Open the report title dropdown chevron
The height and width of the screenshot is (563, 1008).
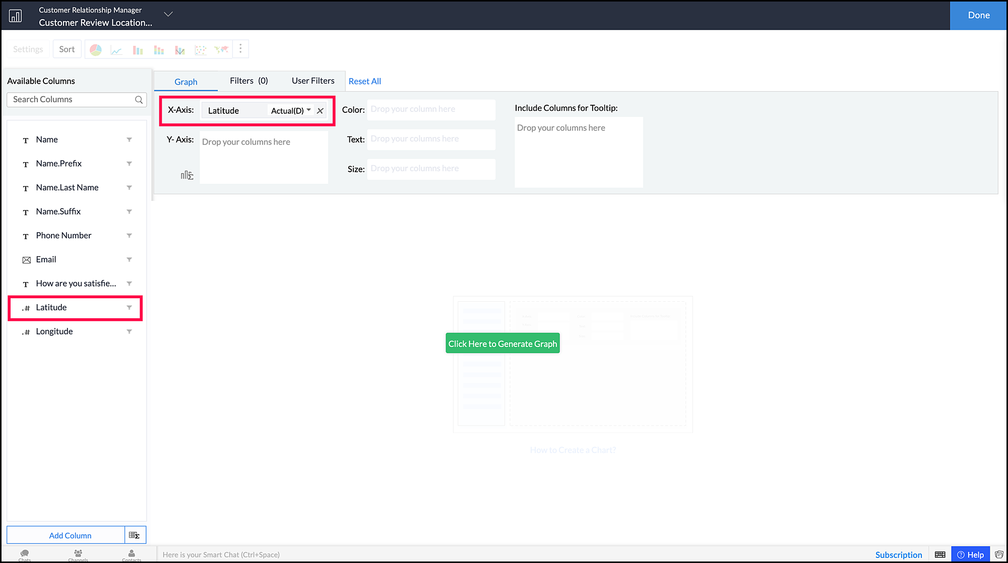pos(168,14)
